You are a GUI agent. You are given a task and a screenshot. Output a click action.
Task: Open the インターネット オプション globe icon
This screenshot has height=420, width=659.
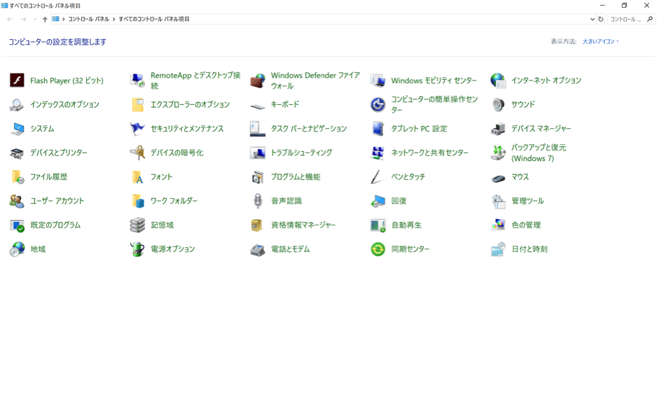pyautogui.click(x=498, y=80)
